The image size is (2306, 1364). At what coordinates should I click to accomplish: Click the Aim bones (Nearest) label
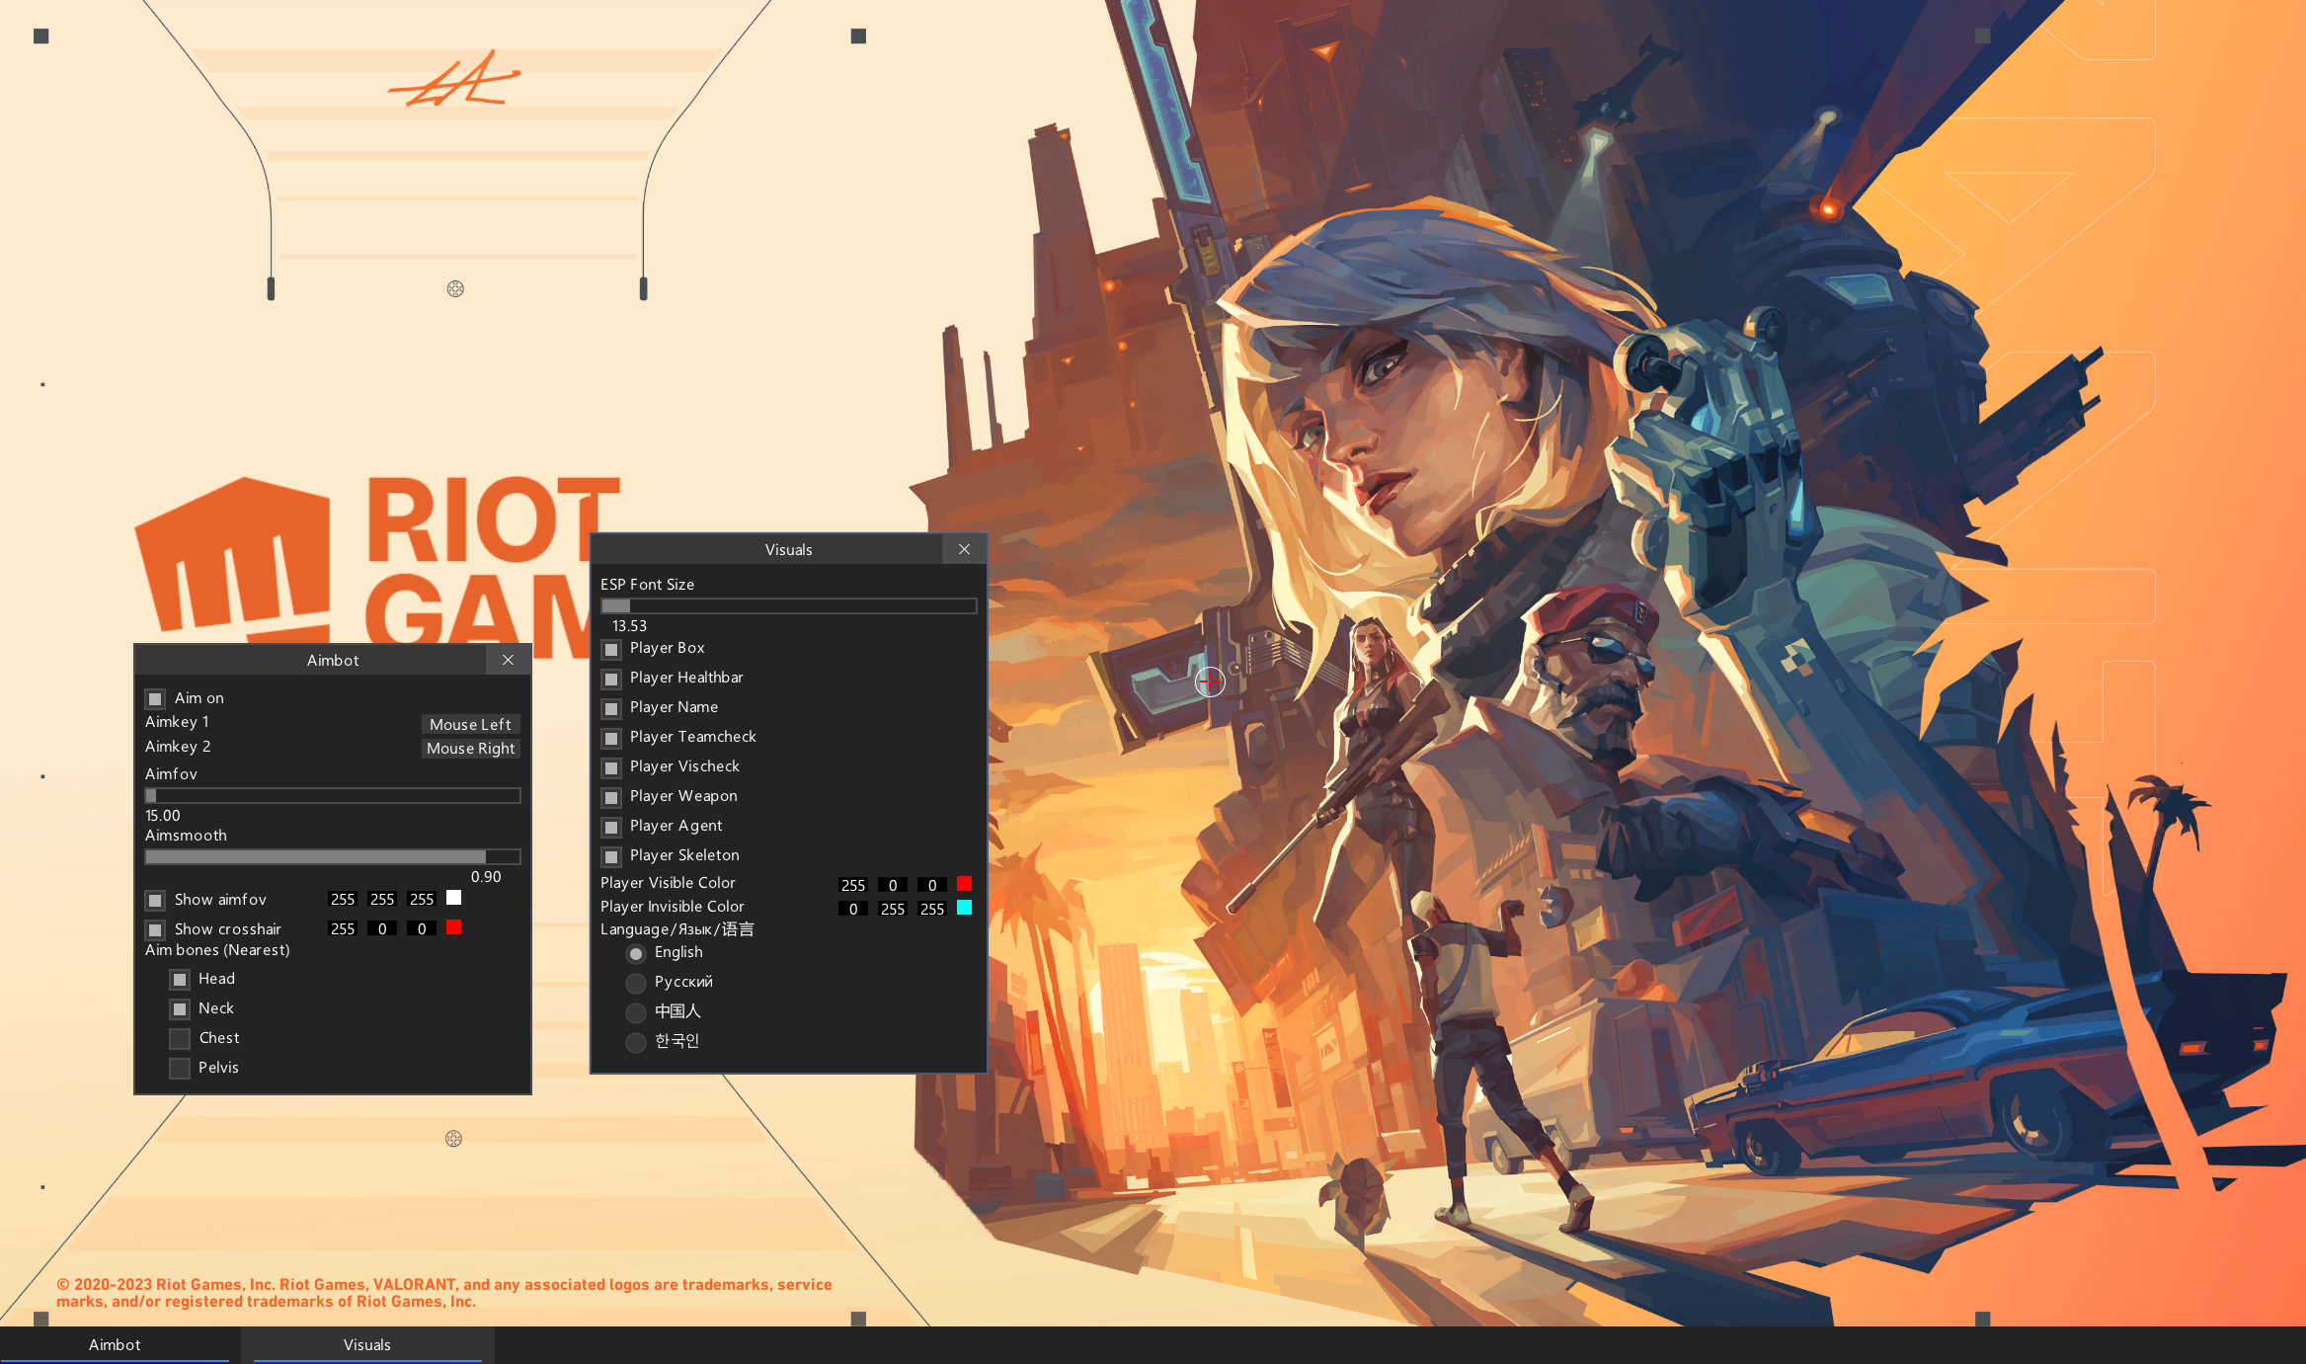(217, 950)
